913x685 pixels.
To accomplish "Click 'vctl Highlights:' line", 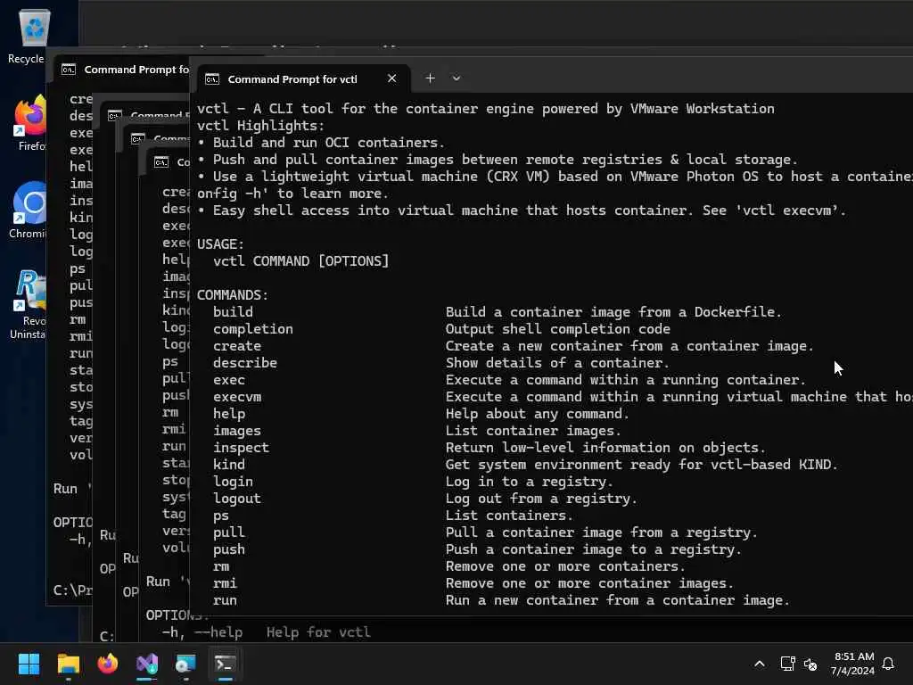I will coord(261,125).
